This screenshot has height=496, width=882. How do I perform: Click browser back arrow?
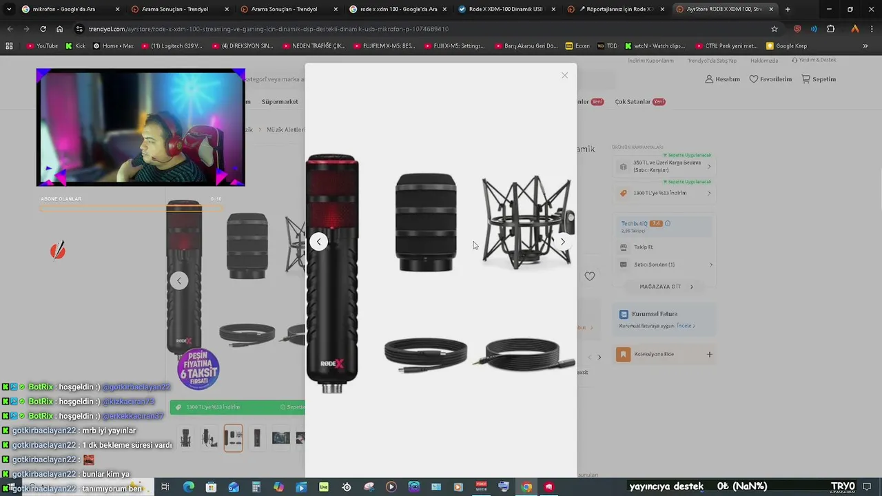click(10, 29)
